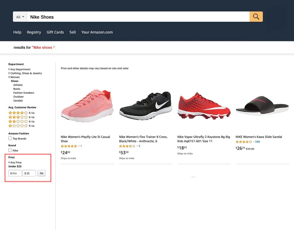
Task: Click the Go button for price range
Action: pyautogui.click(x=41, y=173)
